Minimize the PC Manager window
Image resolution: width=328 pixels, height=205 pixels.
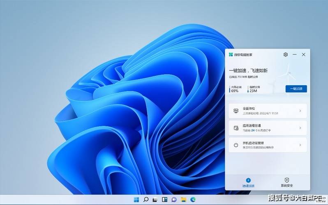point(295,55)
